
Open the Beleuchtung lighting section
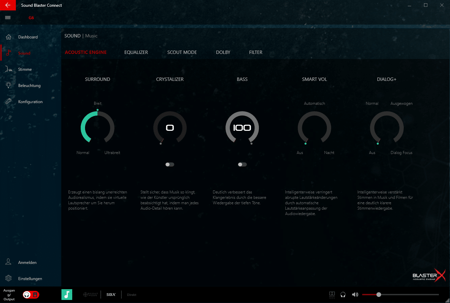click(29, 86)
